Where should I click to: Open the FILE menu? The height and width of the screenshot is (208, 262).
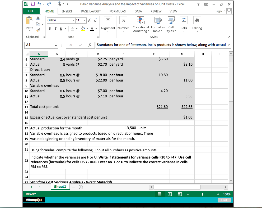tap(31, 11)
